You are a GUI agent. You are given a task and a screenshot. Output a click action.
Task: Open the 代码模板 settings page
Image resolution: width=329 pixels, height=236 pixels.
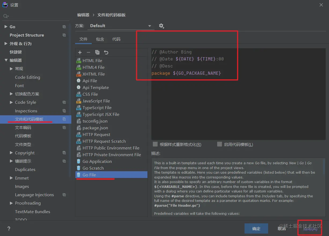coord(23,136)
